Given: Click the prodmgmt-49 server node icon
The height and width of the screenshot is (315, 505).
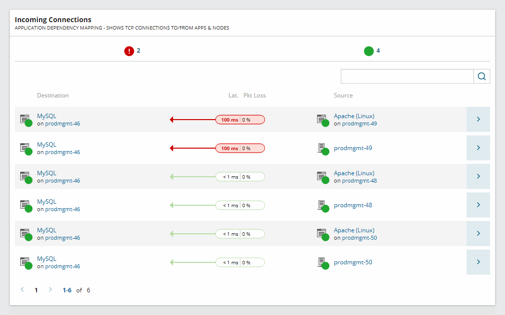Looking at the screenshot, I should click(x=323, y=148).
